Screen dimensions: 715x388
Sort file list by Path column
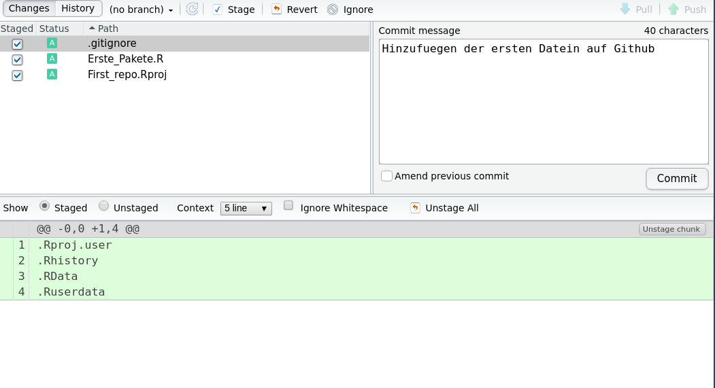click(x=107, y=29)
